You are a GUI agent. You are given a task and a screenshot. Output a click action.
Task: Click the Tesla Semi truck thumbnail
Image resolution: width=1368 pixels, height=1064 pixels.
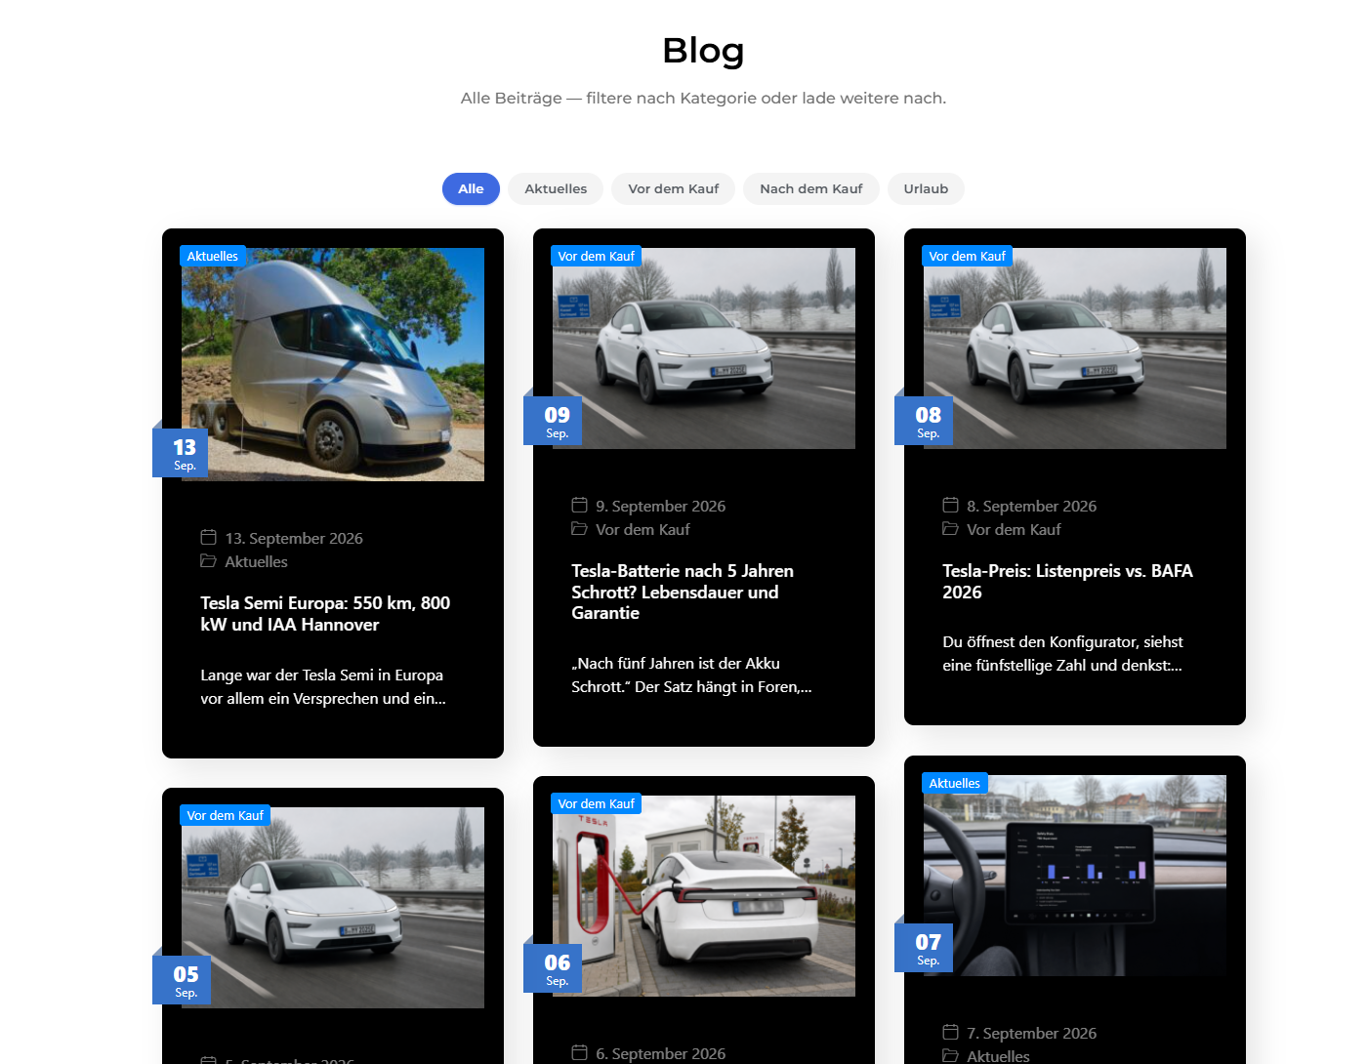pos(333,364)
